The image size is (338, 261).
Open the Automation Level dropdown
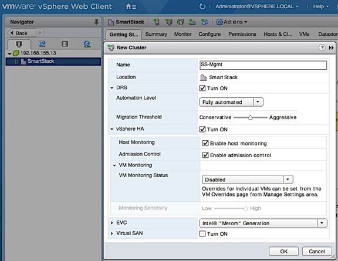(231, 102)
